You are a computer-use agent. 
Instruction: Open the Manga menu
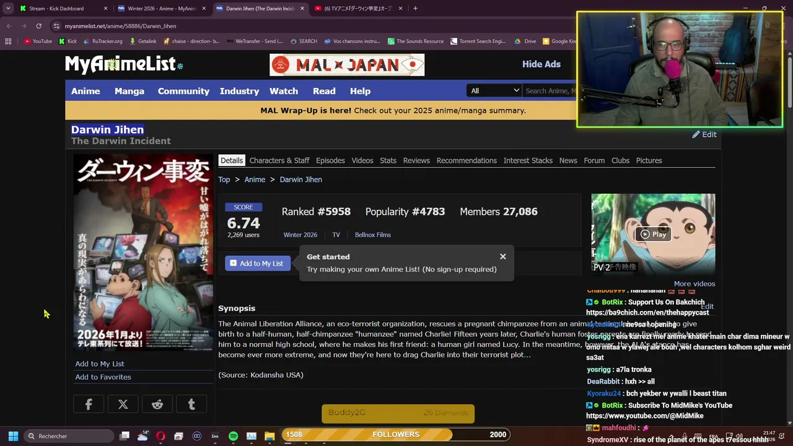[x=129, y=91]
